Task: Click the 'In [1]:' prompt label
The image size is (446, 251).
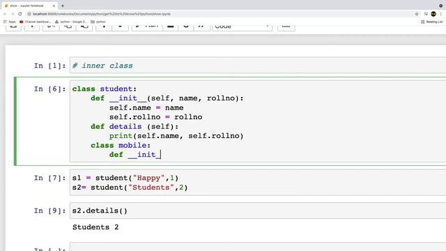Action: [x=49, y=66]
